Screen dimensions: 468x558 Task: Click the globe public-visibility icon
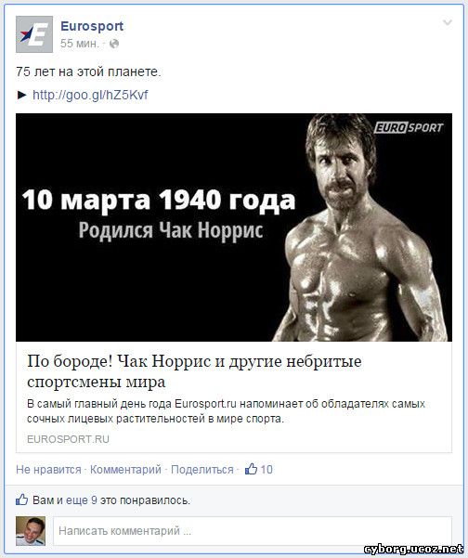[114, 44]
